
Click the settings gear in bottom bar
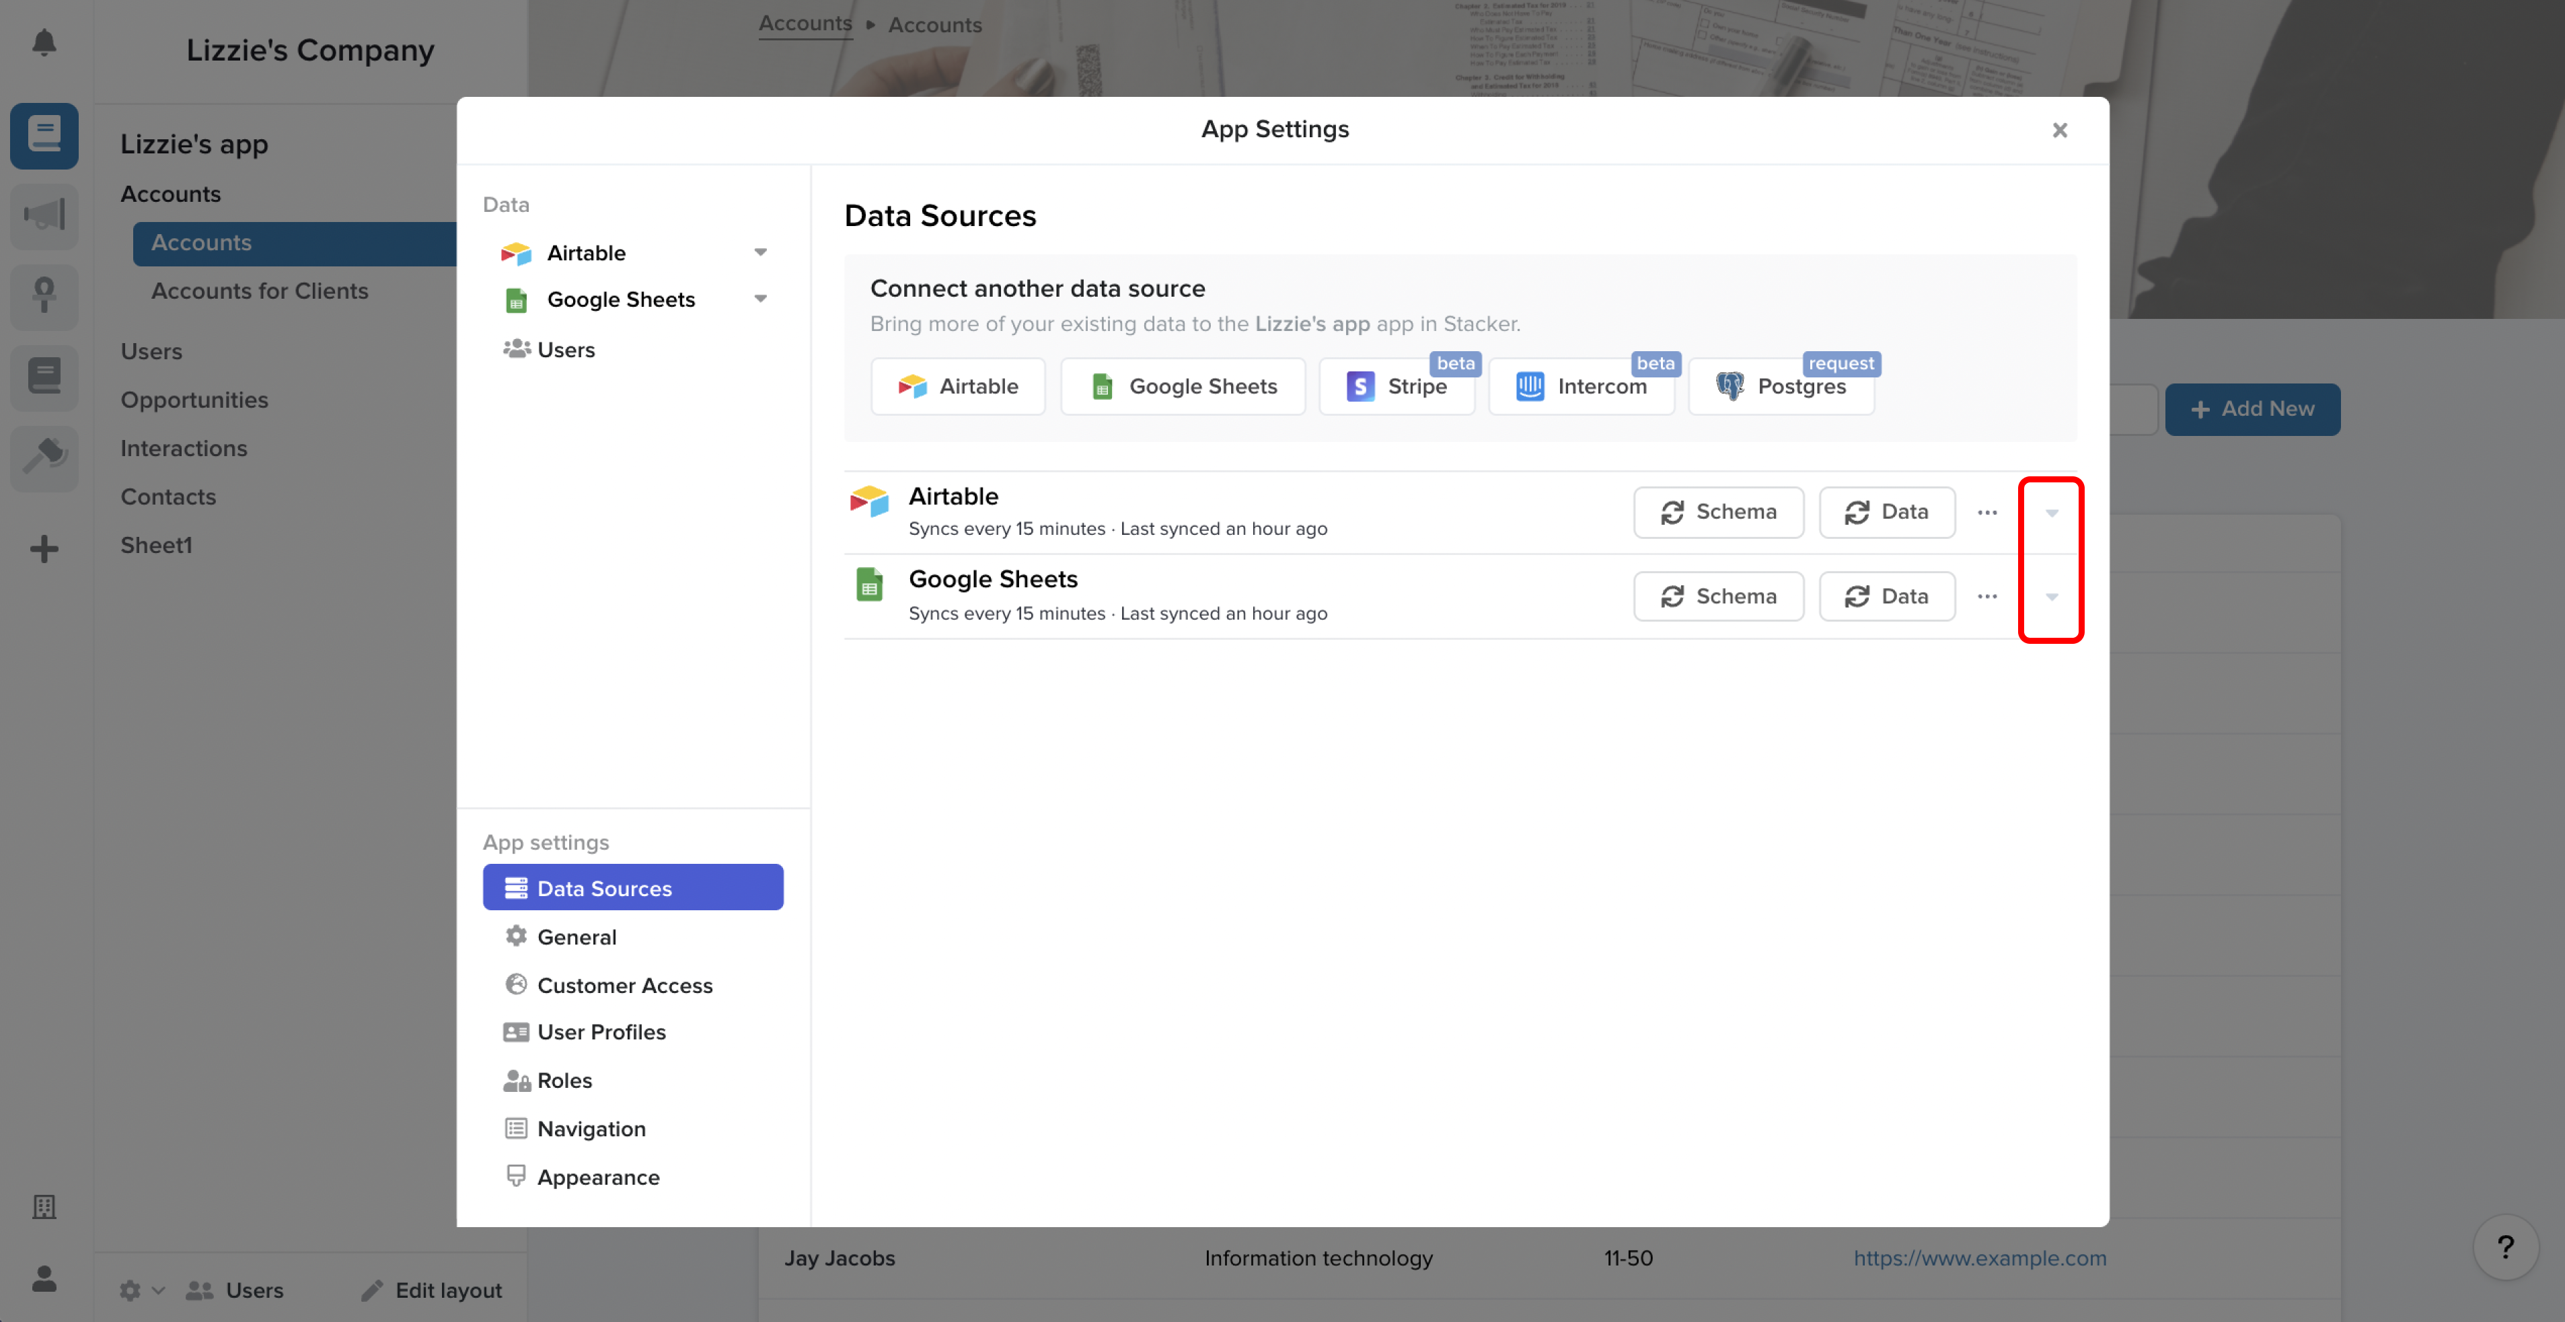[x=129, y=1290]
